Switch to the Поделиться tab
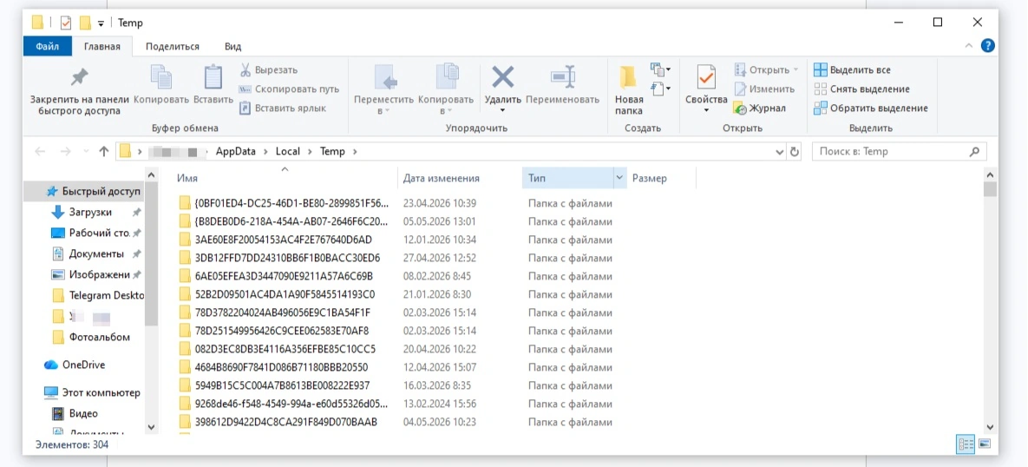Screen dimensions: 1028x467 tap(173, 47)
